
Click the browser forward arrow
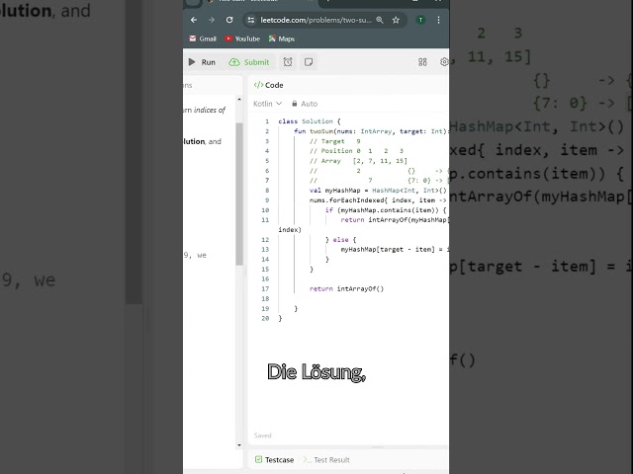point(212,20)
